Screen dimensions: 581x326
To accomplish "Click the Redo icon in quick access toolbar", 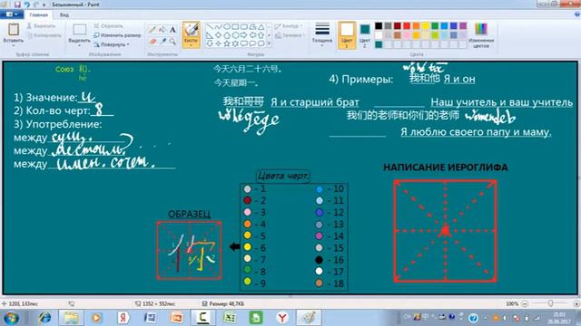I will pyautogui.click(x=36, y=5).
